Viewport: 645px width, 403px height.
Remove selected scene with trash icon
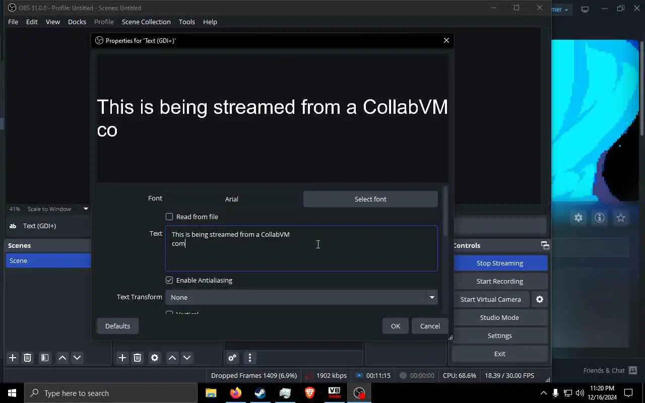tap(28, 358)
